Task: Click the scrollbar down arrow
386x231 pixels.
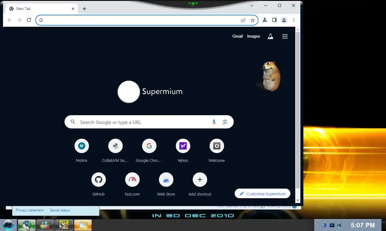Action: [298, 201]
